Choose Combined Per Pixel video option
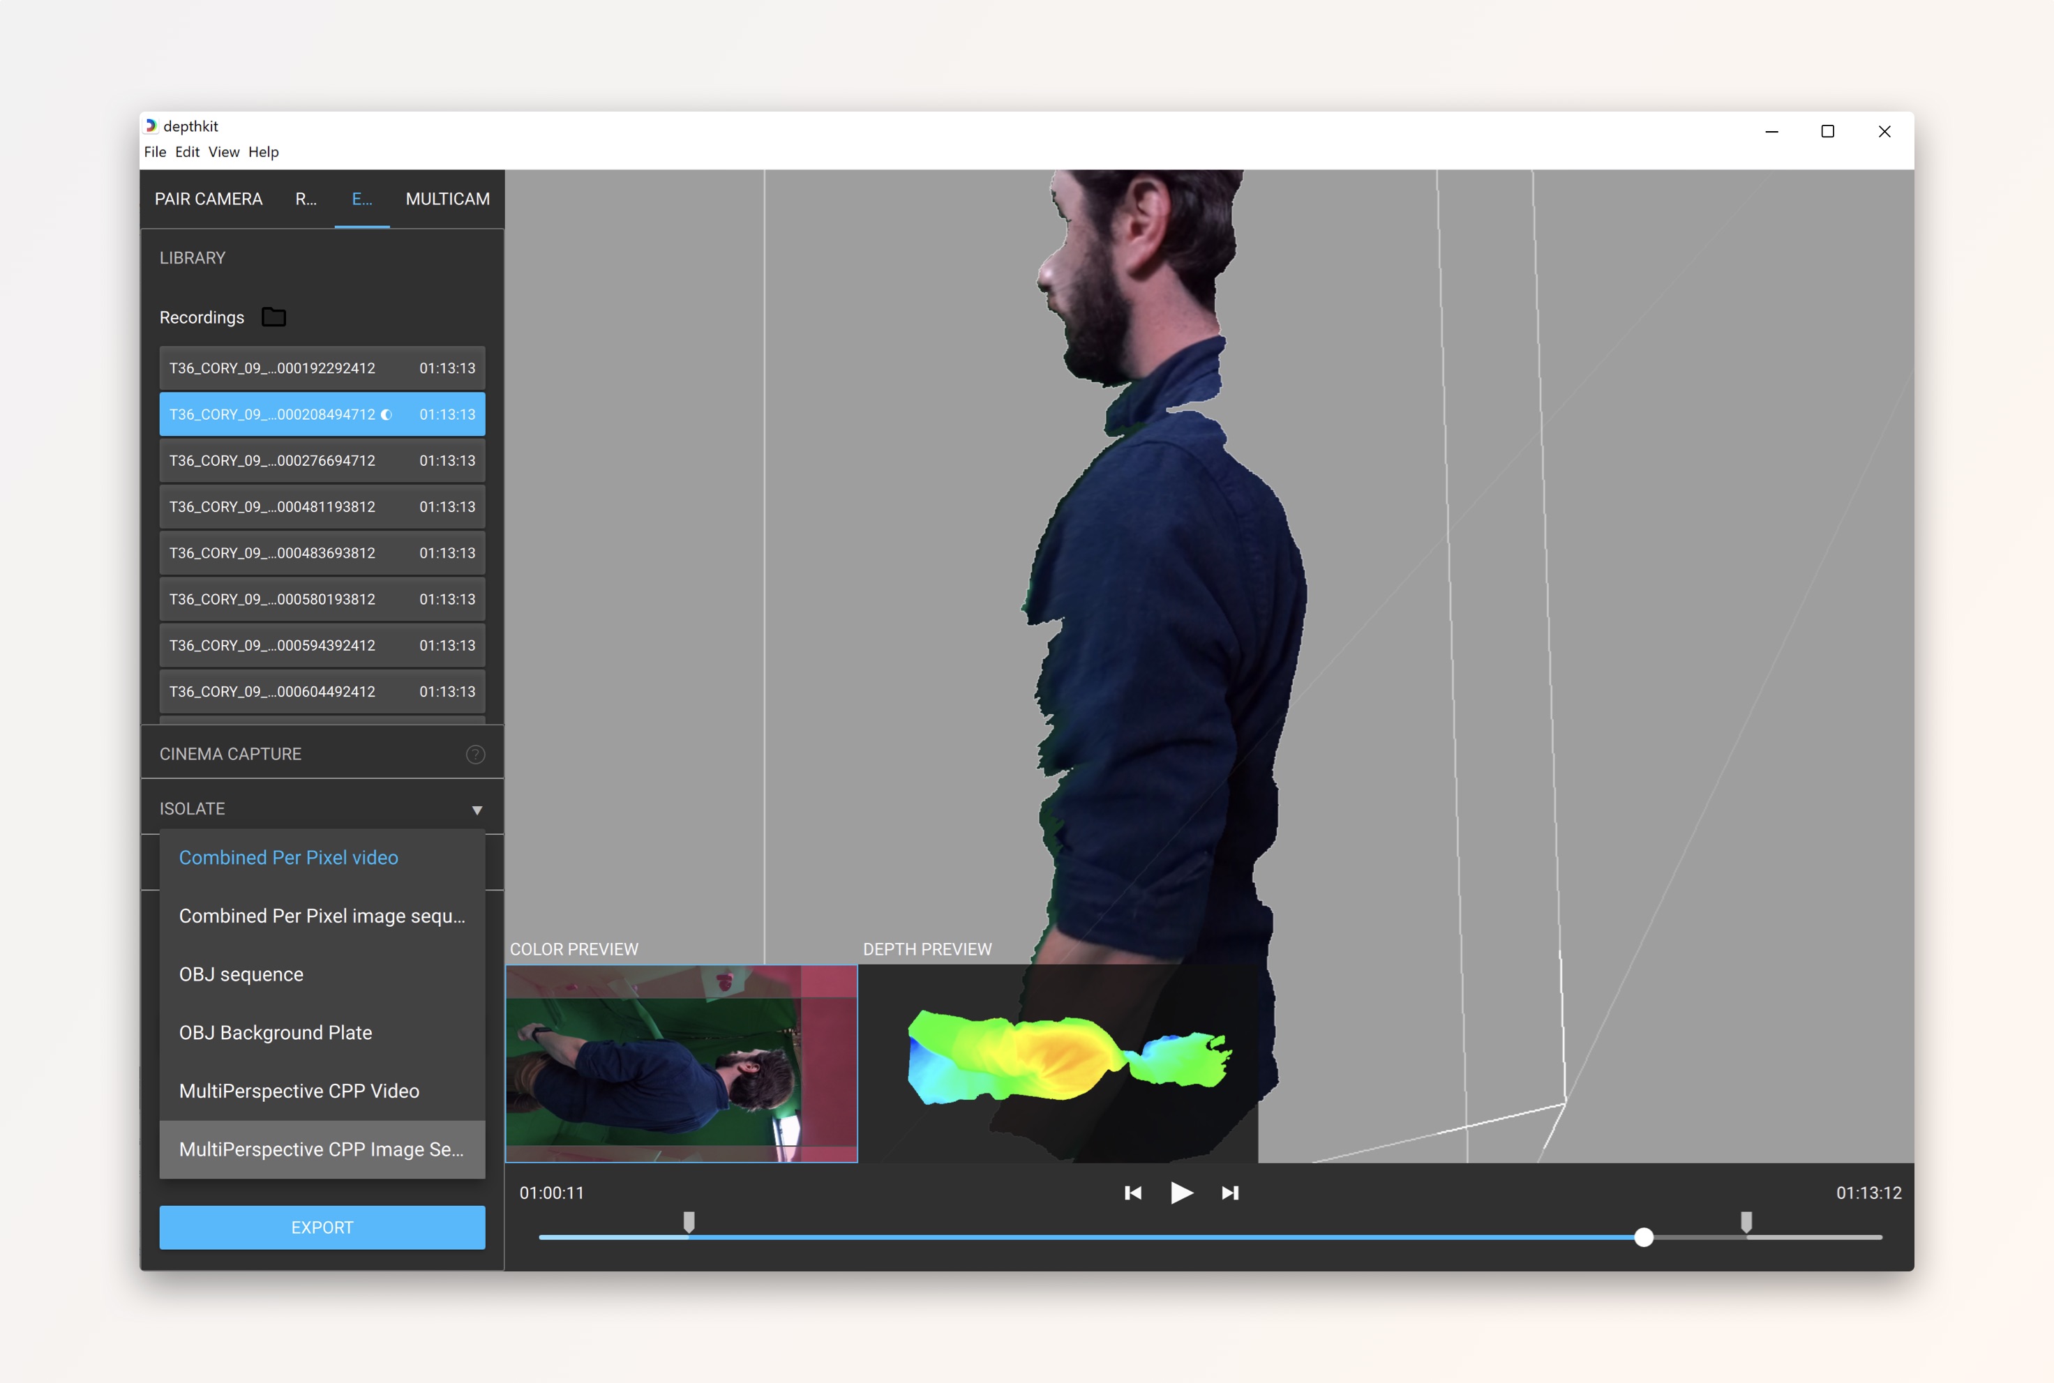 tap(289, 857)
